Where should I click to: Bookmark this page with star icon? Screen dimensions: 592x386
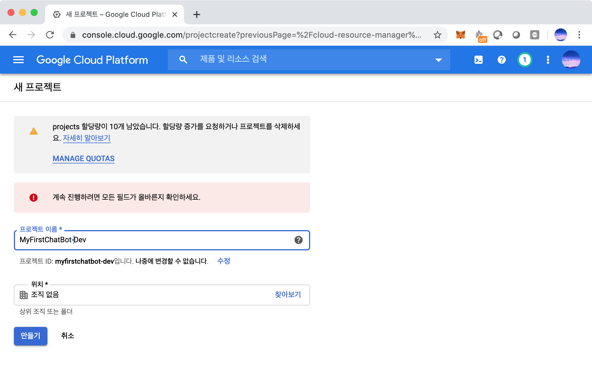coord(437,35)
